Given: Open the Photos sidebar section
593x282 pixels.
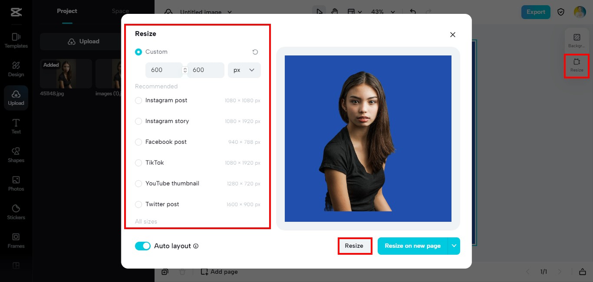Looking at the screenshot, I should click(16, 184).
